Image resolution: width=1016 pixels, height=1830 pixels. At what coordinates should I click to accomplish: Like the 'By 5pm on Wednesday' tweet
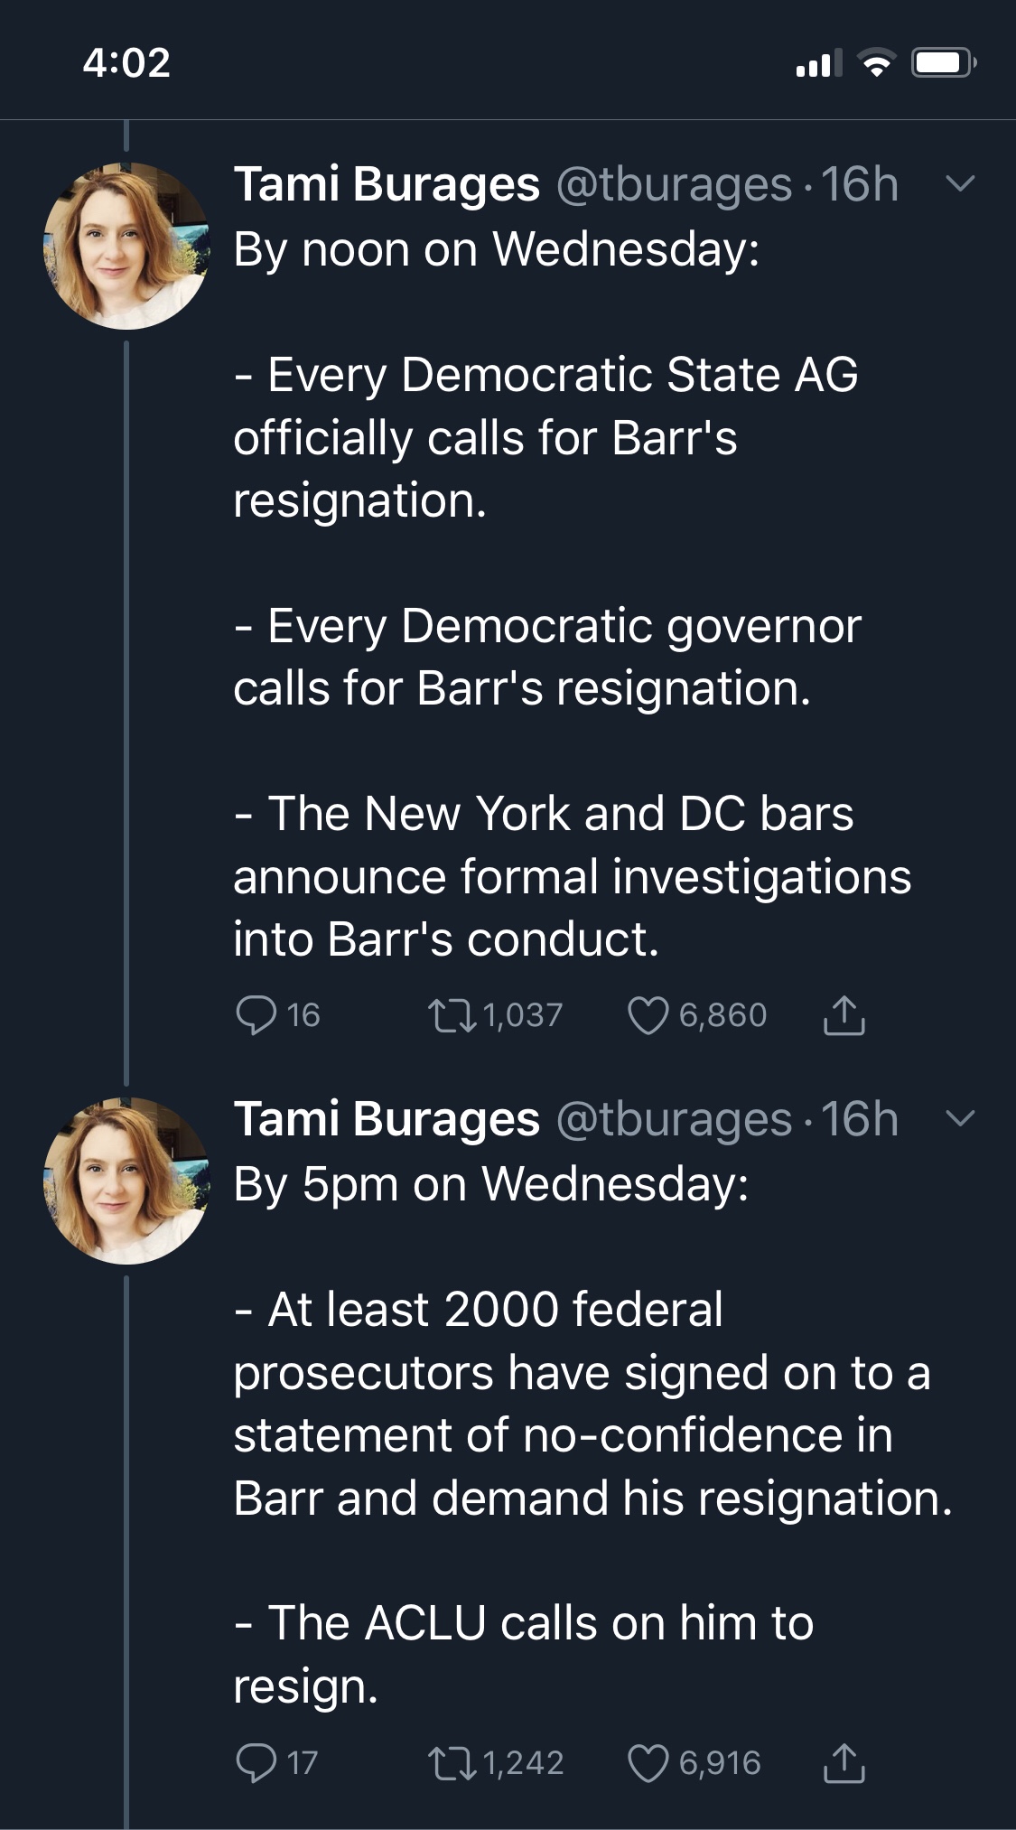[x=648, y=1762]
